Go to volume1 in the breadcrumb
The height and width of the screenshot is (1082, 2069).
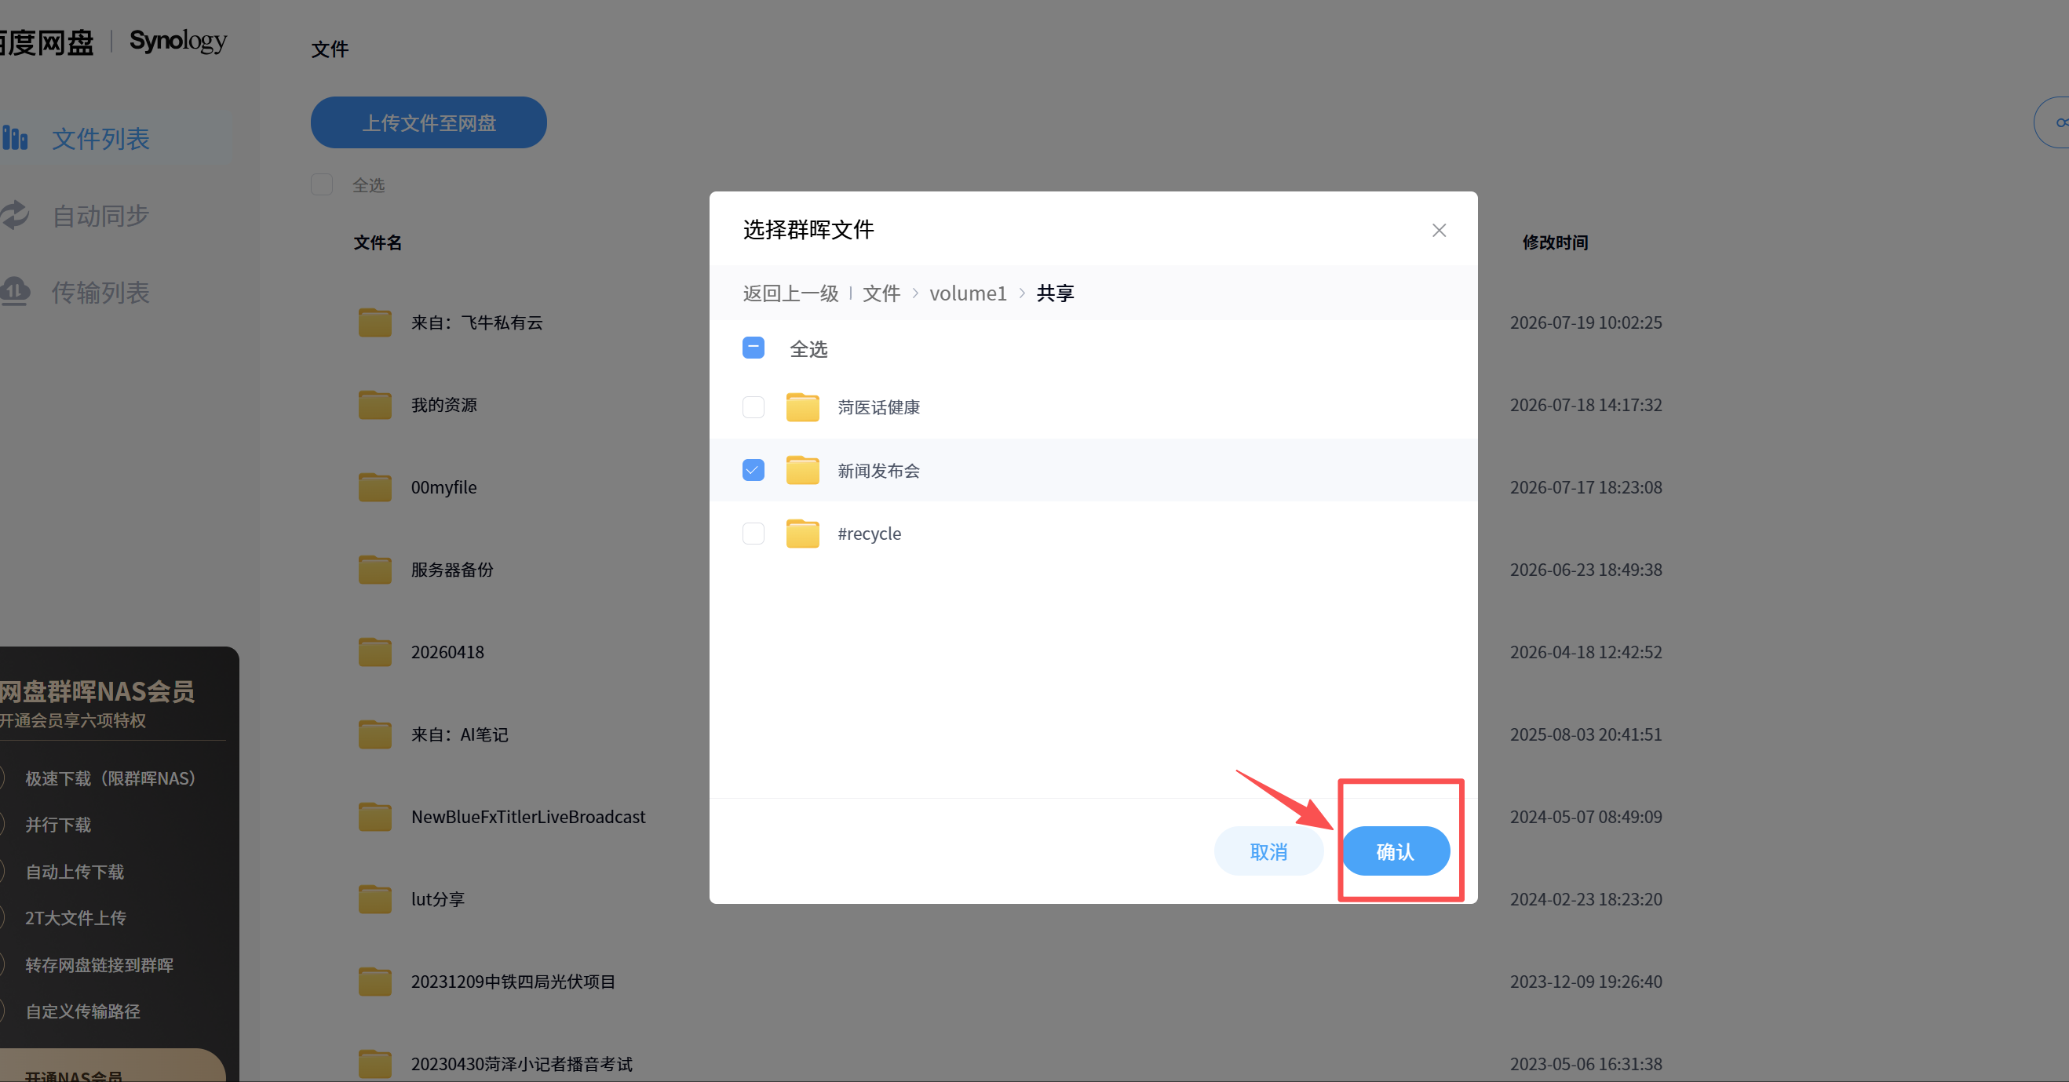coord(967,293)
